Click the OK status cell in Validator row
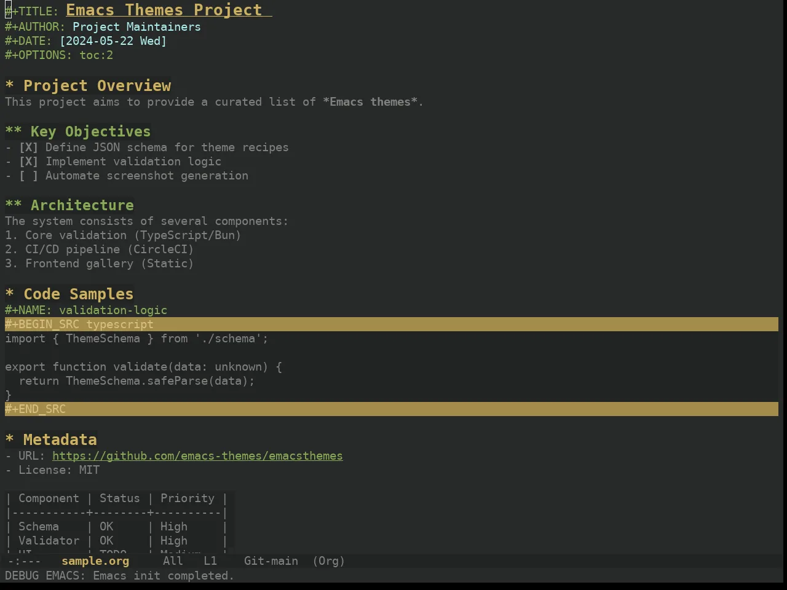 click(x=106, y=541)
